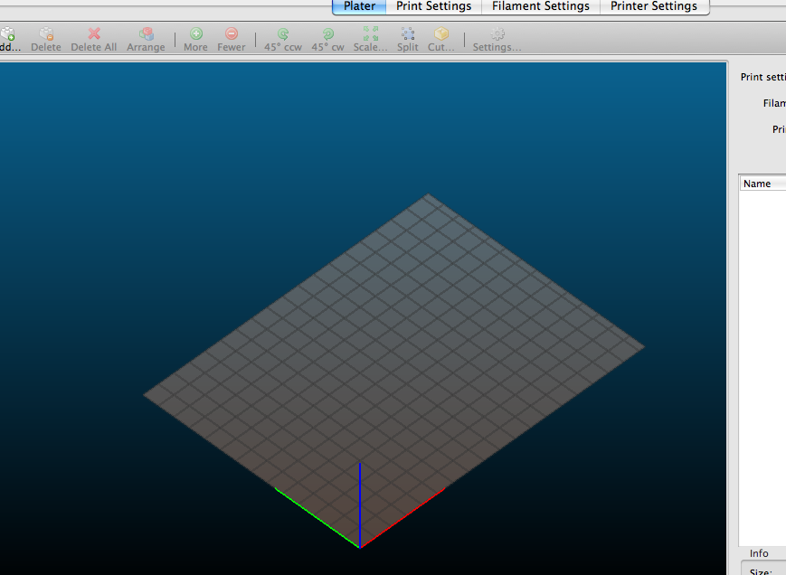This screenshot has height=575, width=786.
Task: Click the Delete All red X icon
Action: pyautogui.click(x=94, y=33)
